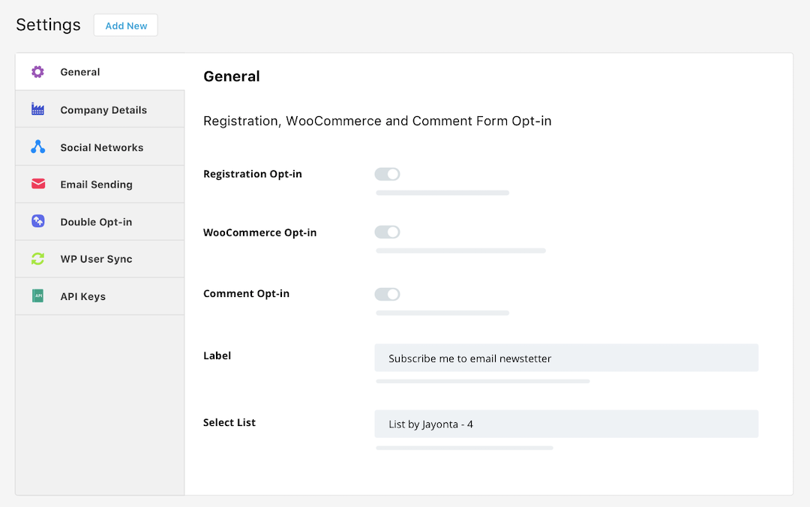Image resolution: width=810 pixels, height=507 pixels.
Task: Enable the WooCommerce Opt-in switch
Action: (x=387, y=232)
